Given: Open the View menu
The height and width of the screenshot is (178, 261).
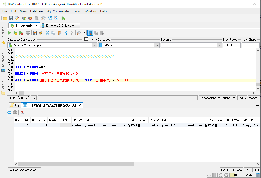Looking at the screenshot, I should (23, 11).
